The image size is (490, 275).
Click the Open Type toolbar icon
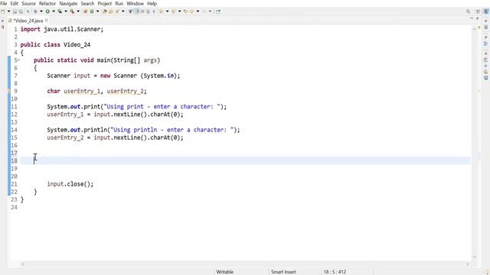pos(104,11)
